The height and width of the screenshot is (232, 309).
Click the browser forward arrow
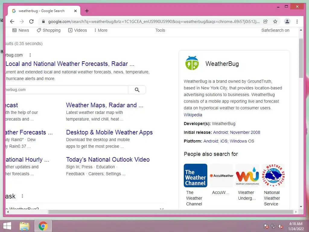click(22, 21)
